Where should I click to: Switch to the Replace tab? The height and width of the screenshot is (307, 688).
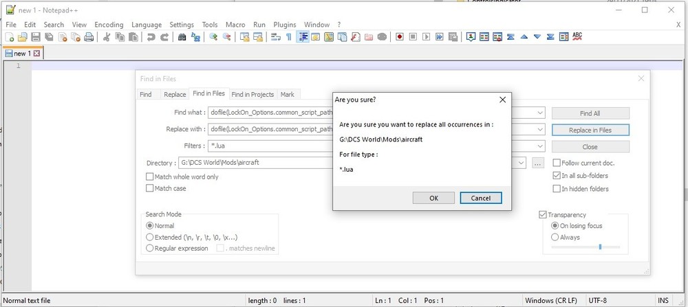click(x=175, y=94)
